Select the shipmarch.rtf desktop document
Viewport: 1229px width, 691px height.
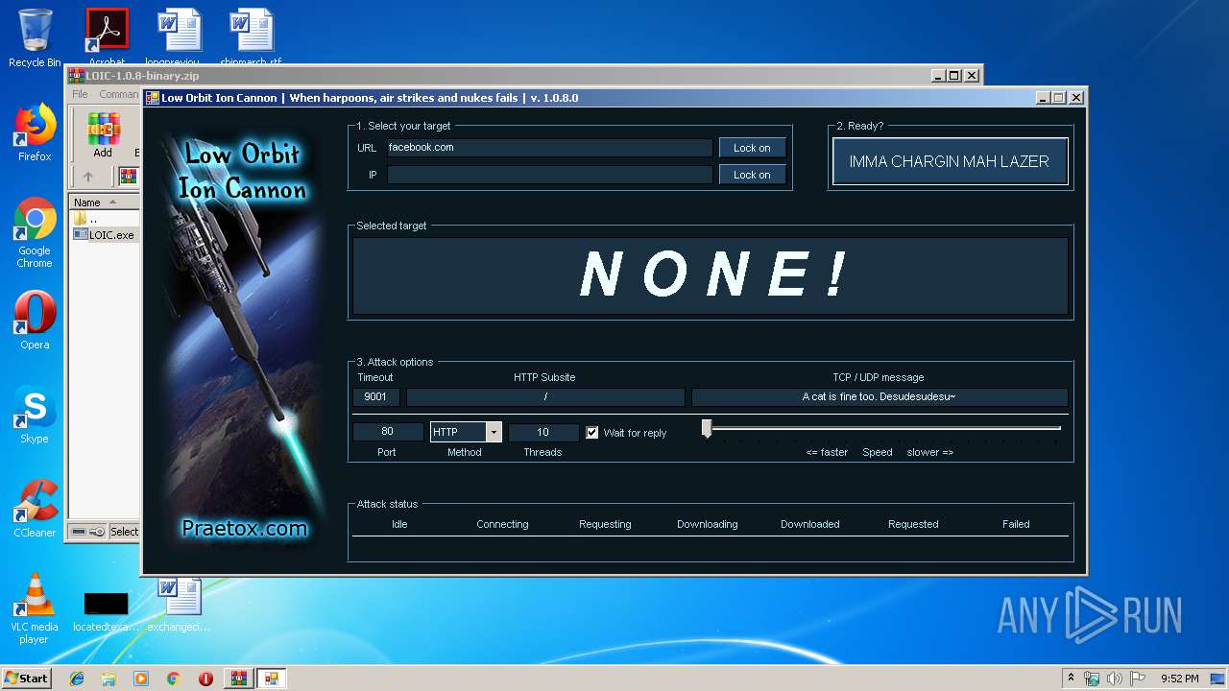click(251, 36)
